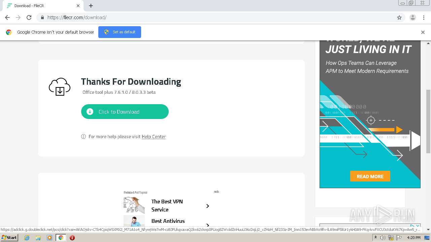Open a new browser tab

[91, 6]
